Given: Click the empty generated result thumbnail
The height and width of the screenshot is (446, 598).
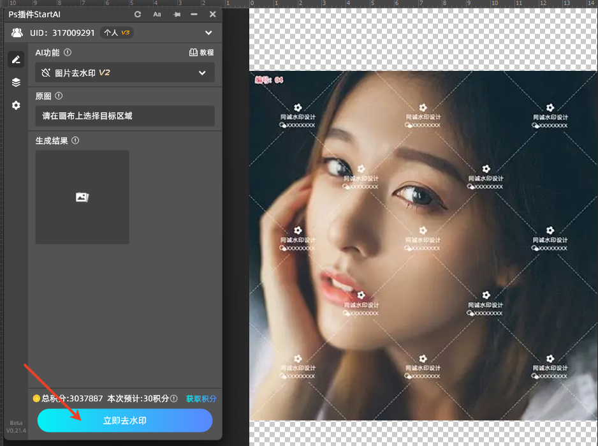Looking at the screenshot, I should pos(82,197).
